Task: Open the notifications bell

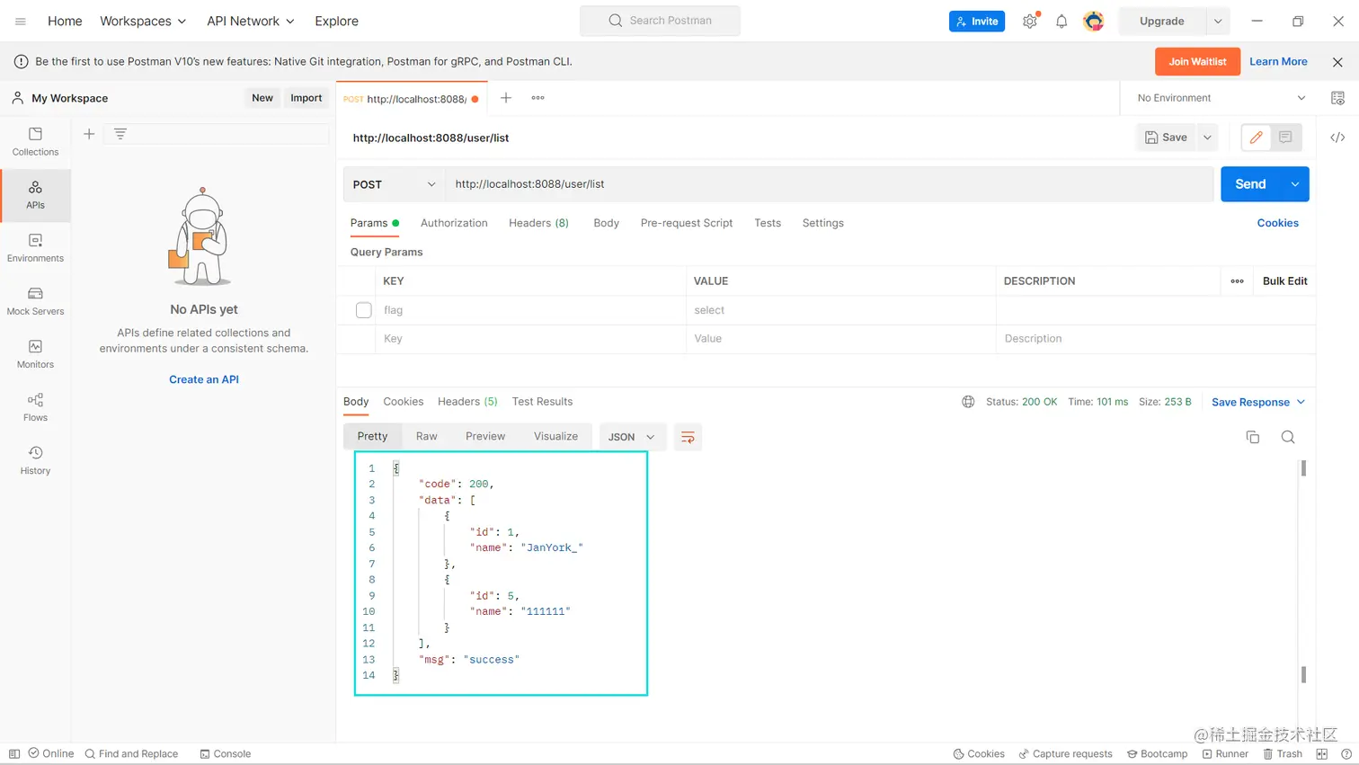Action: 1061,21
